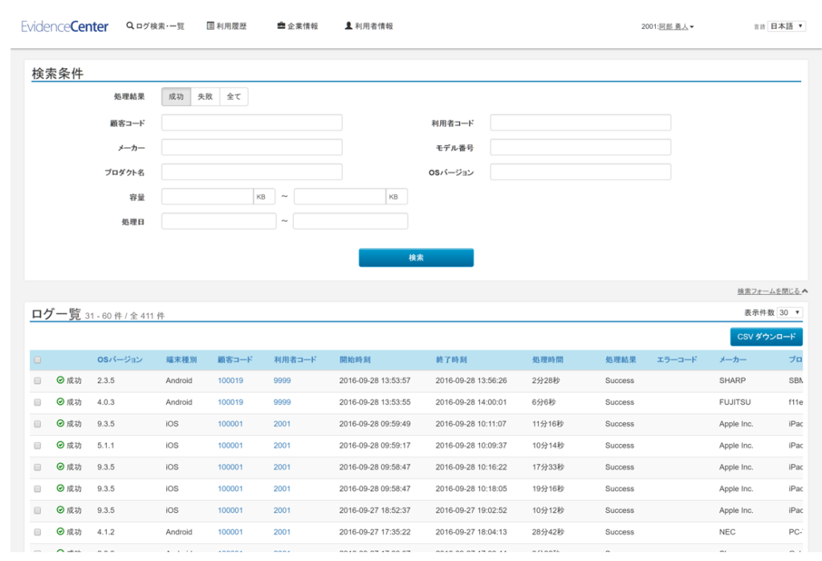The width and height of the screenshot is (822, 561).
Task: Open customer code 100001 in the NEC row
Action: tap(230, 531)
